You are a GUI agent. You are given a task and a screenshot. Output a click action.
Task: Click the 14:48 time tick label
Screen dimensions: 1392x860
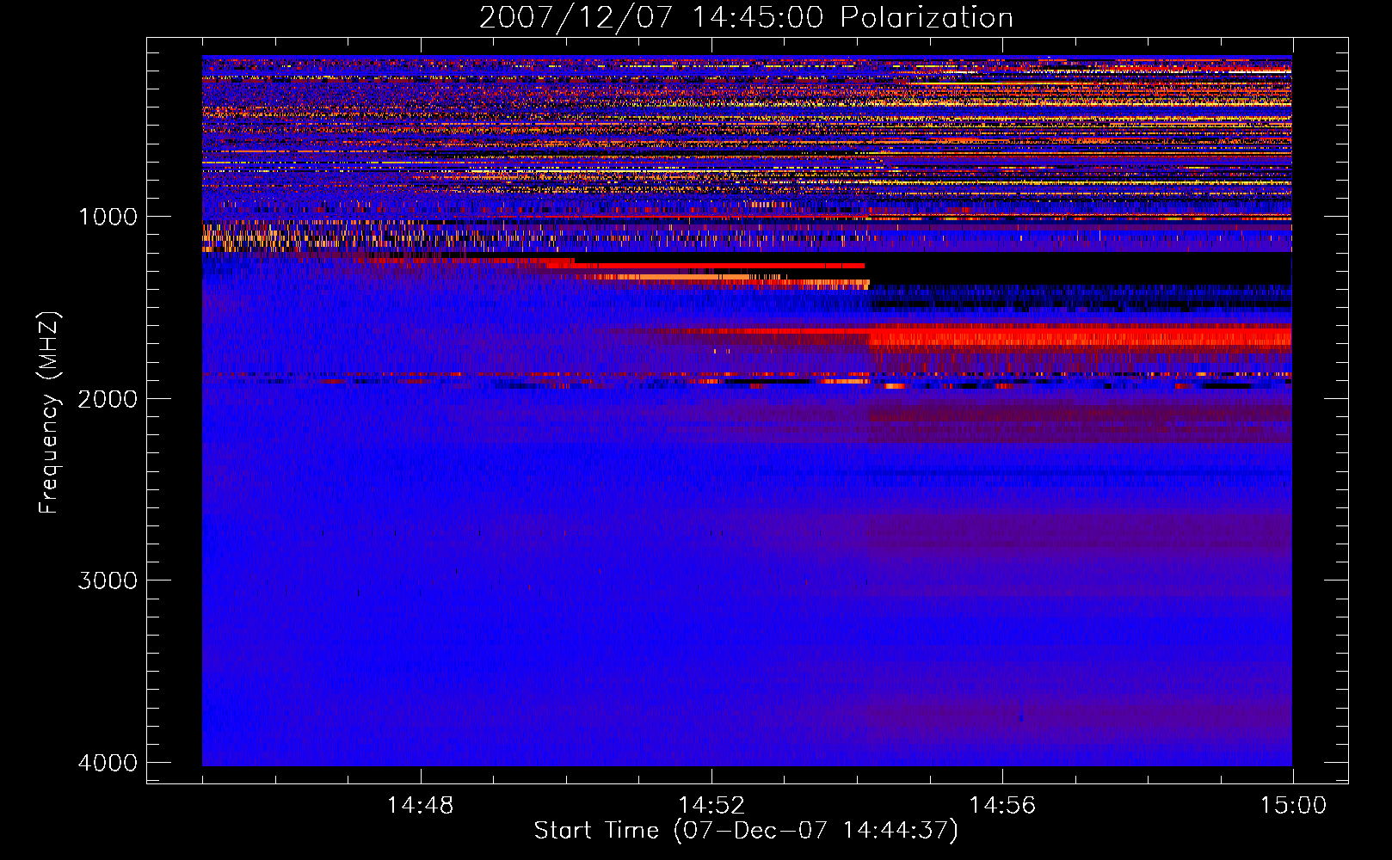[x=420, y=806]
